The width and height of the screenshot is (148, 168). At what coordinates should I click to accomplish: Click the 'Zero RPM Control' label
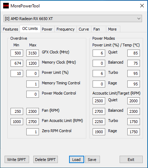(56, 131)
